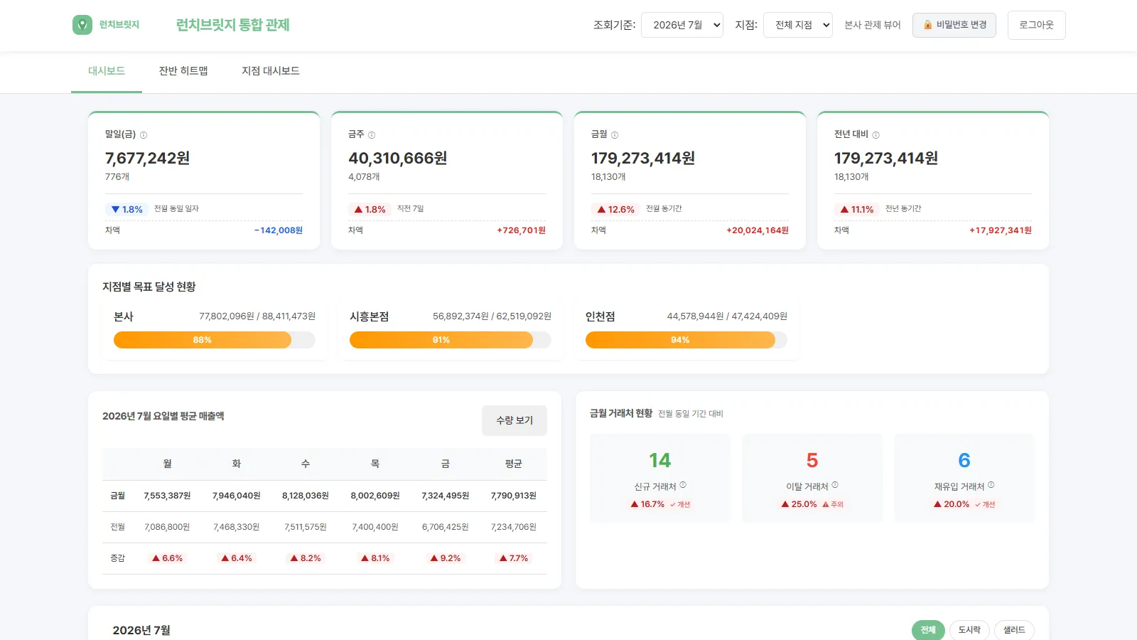Click the 7,553,387원 Monday cell

tap(167, 496)
